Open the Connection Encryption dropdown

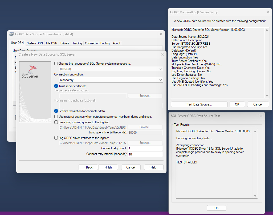[111, 80]
